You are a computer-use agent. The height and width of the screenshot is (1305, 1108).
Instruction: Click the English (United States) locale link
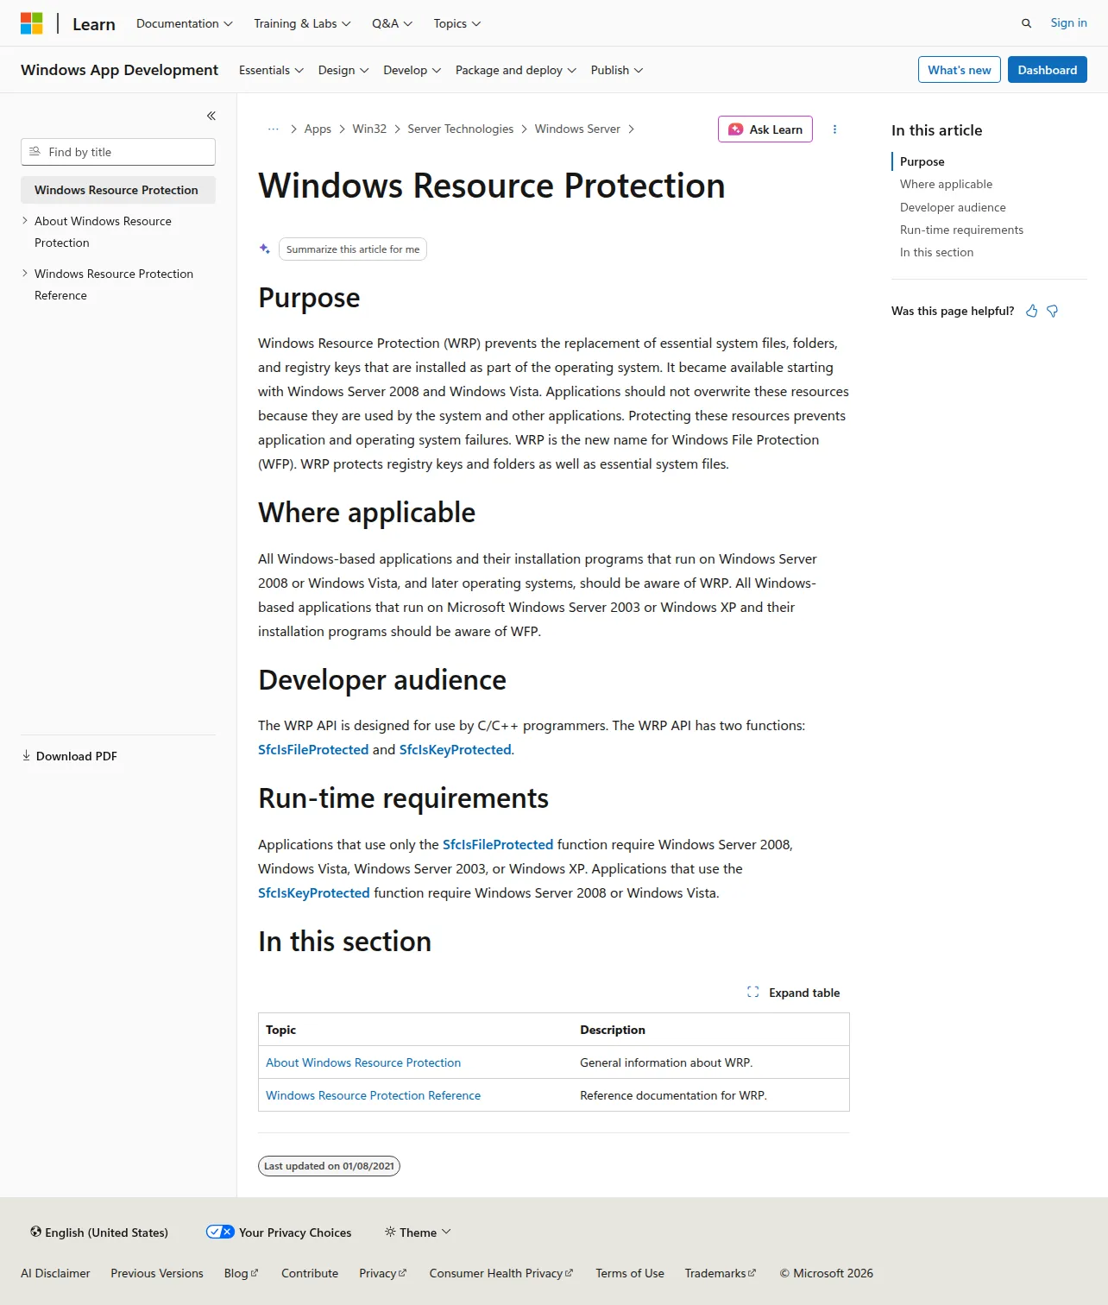click(x=99, y=1232)
